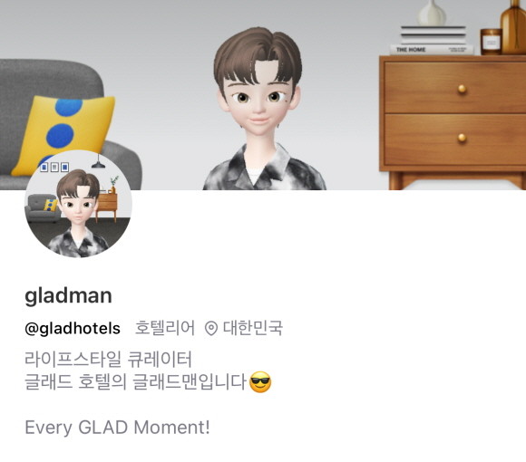Image resolution: width=526 pixels, height=462 pixels.
Task: Click the sunglasses emoji in bio
Action: [260, 382]
